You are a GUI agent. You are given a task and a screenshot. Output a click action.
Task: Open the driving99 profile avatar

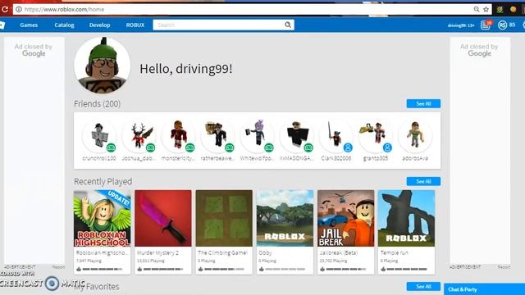point(103,65)
